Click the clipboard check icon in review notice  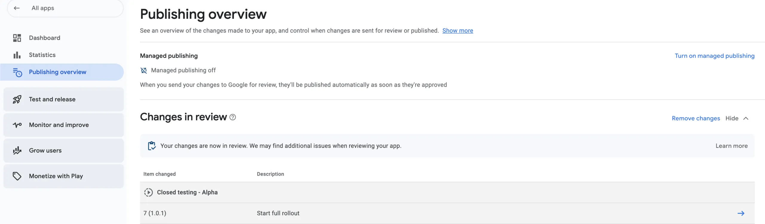click(152, 146)
